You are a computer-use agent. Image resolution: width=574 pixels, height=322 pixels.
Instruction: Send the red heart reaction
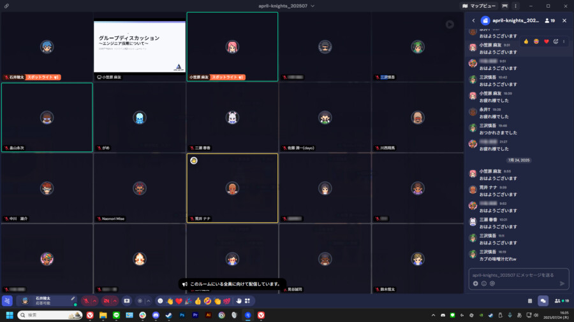[x=179, y=300]
